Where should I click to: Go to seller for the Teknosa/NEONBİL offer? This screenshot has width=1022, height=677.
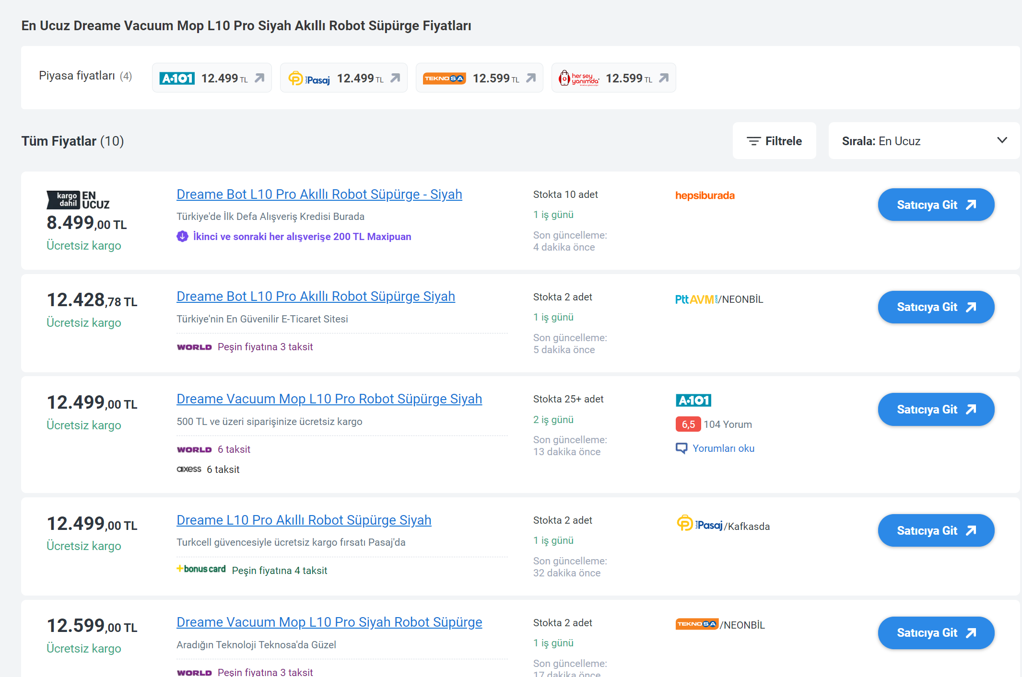[x=936, y=633]
